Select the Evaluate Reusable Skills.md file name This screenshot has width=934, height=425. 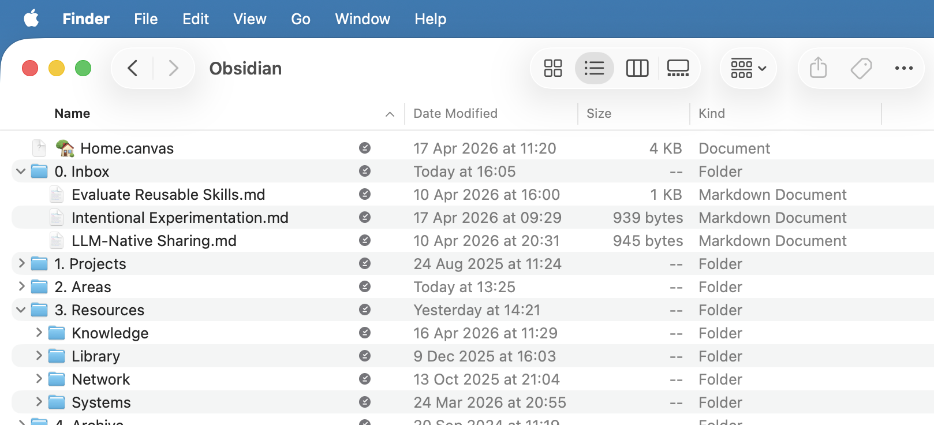point(169,195)
